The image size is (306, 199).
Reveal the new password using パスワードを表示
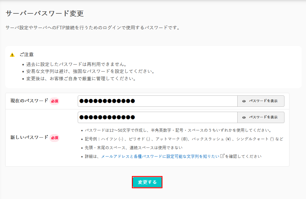(263, 118)
